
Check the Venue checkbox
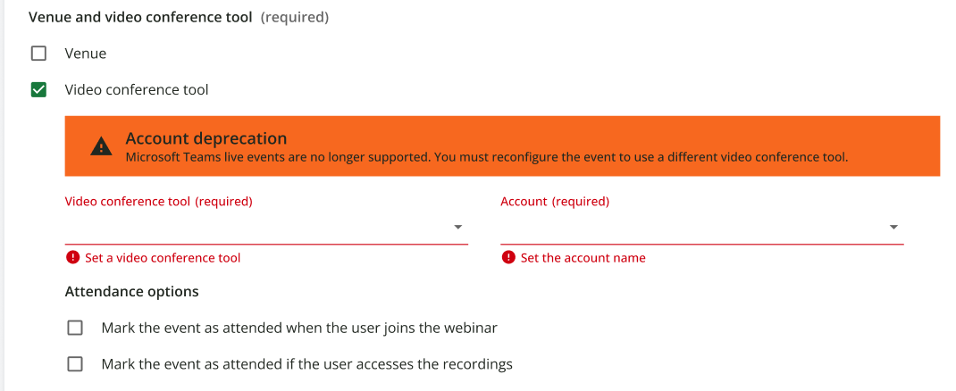(x=38, y=54)
